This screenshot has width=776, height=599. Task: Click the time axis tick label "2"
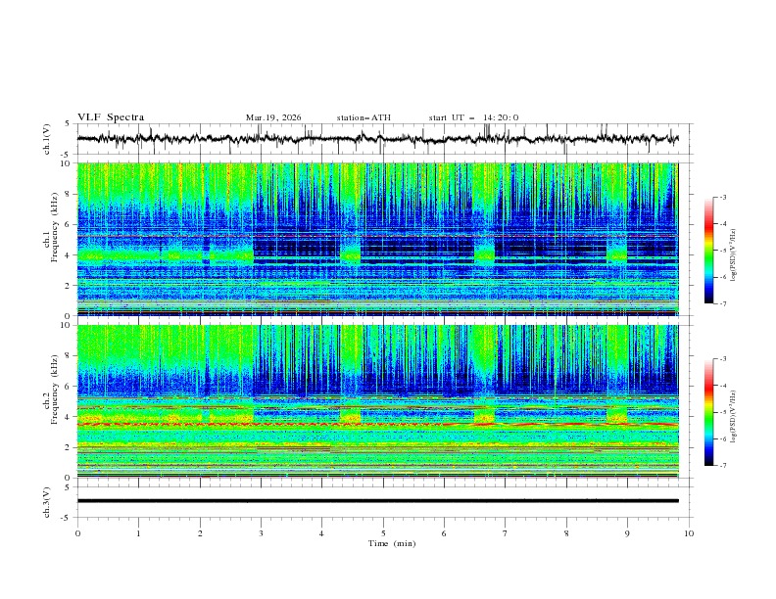(x=200, y=533)
